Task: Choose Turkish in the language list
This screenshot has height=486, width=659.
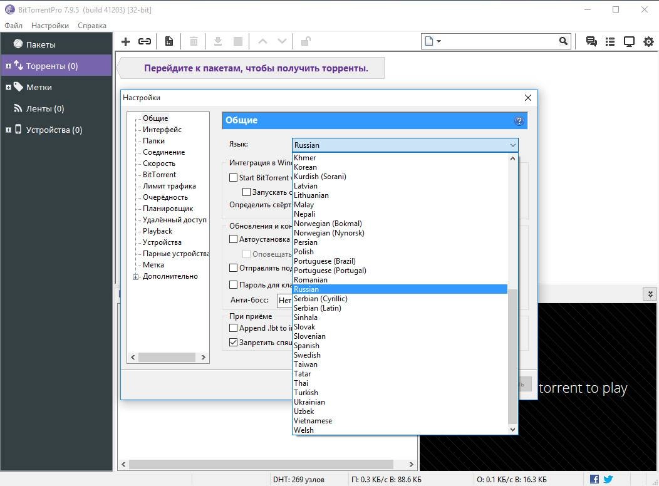Action: click(x=400, y=393)
